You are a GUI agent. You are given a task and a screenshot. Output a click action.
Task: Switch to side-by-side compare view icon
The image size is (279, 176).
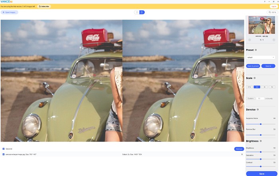pos(142,12)
